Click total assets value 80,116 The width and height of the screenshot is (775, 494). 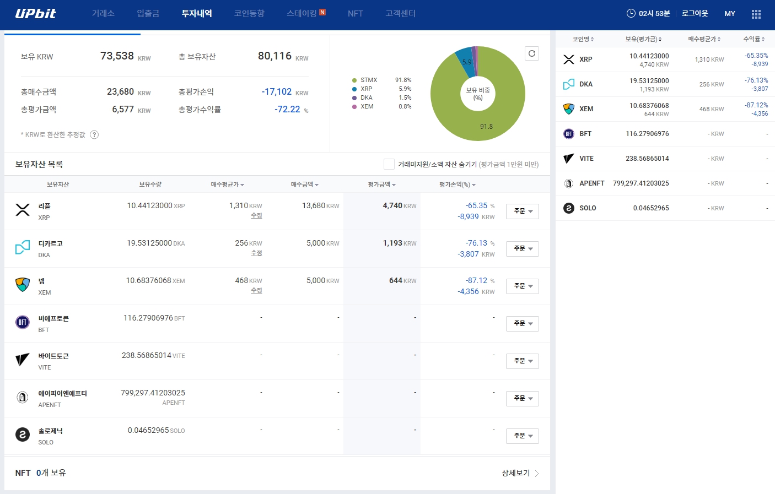[x=275, y=56]
